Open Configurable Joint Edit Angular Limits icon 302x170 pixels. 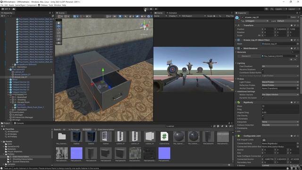pyautogui.click(x=264, y=140)
